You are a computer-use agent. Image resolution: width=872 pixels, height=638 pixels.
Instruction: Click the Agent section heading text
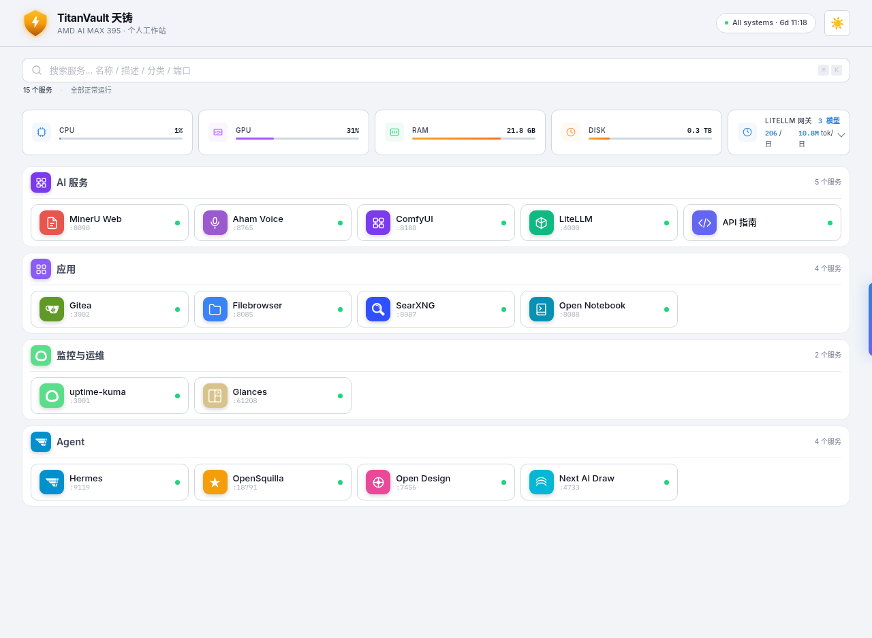[71, 442]
